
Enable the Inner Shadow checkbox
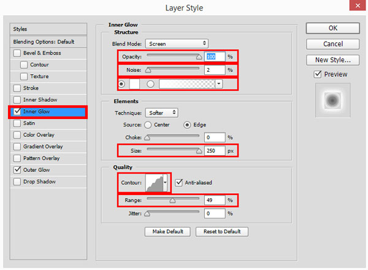pyautogui.click(x=17, y=100)
